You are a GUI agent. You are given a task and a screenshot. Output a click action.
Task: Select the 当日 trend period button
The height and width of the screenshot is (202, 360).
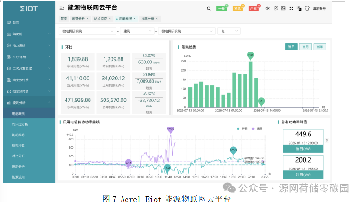[291, 47]
